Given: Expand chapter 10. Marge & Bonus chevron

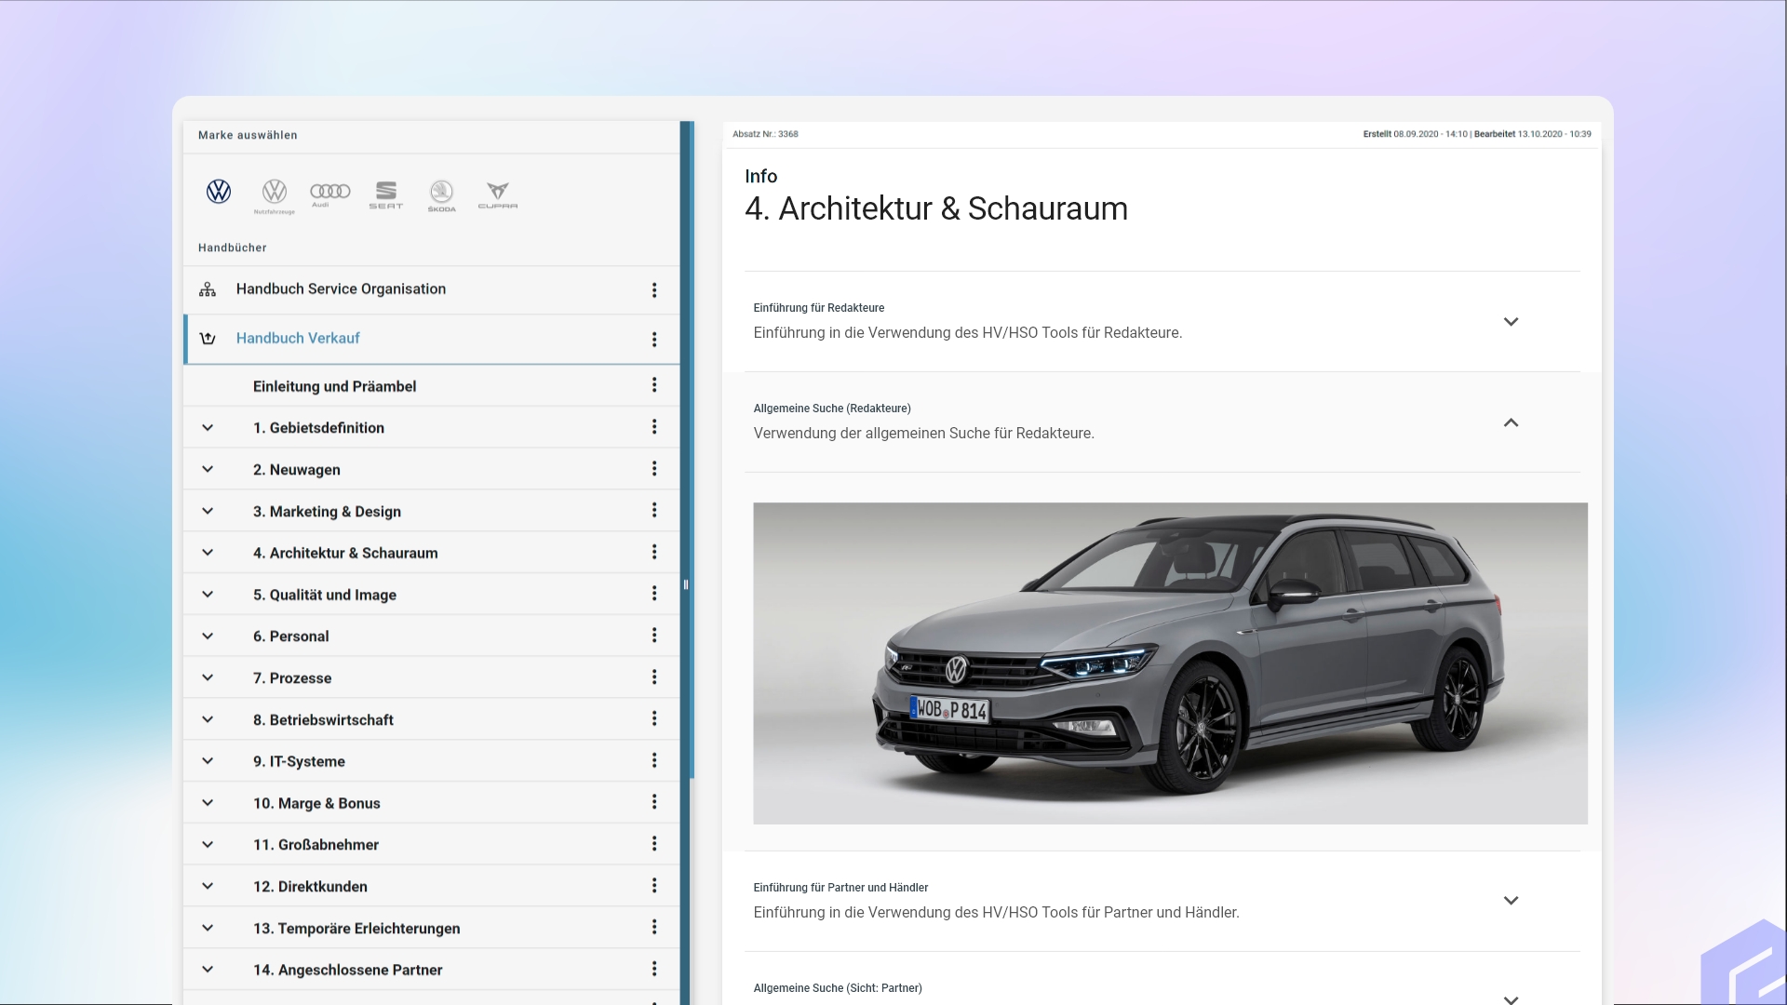Looking at the screenshot, I should tap(208, 803).
